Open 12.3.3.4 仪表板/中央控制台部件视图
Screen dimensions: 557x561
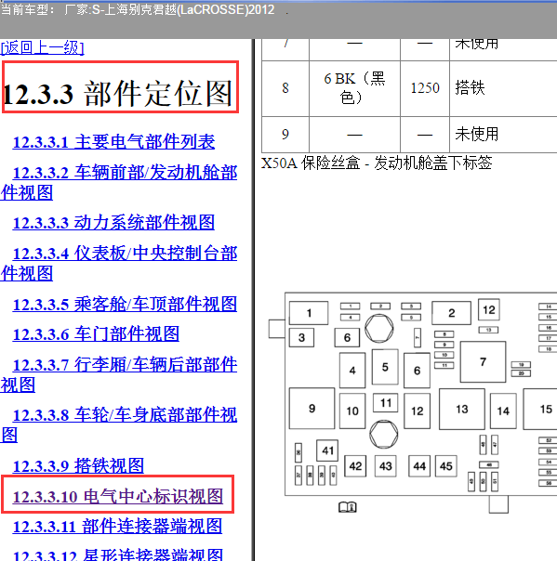[x=119, y=264]
